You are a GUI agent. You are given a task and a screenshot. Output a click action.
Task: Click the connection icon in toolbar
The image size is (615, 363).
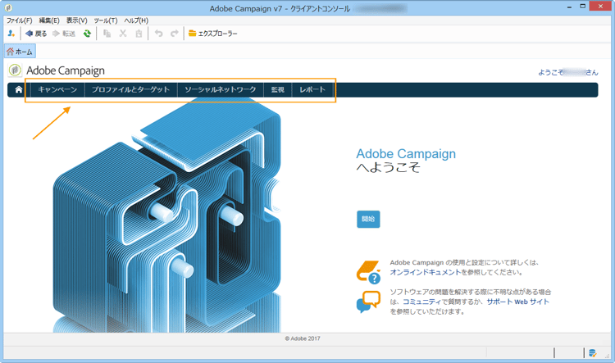(11, 34)
